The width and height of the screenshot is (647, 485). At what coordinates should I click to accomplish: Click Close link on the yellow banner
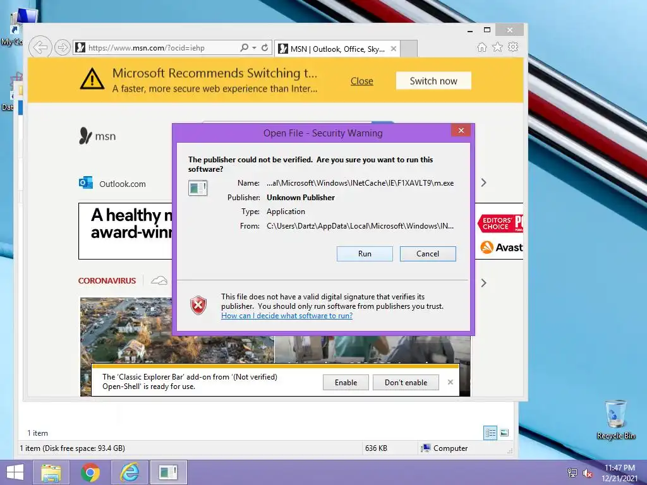(362, 81)
